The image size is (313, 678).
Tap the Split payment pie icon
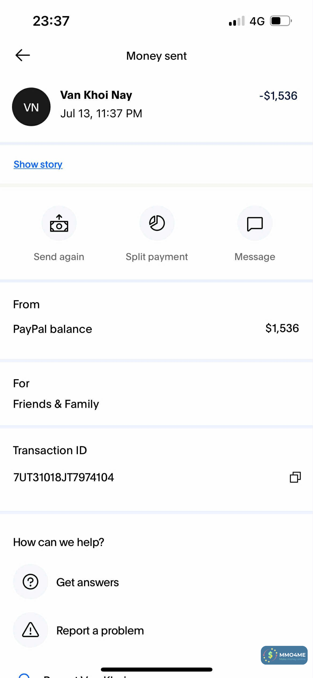[x=157, y=223]
